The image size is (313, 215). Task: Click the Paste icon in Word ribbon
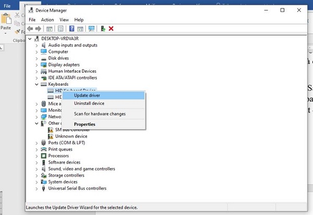[x=6, y=19]
